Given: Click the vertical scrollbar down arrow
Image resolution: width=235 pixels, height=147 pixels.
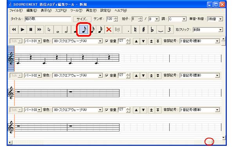Looking at the screenshot, I should pos(224,138).
